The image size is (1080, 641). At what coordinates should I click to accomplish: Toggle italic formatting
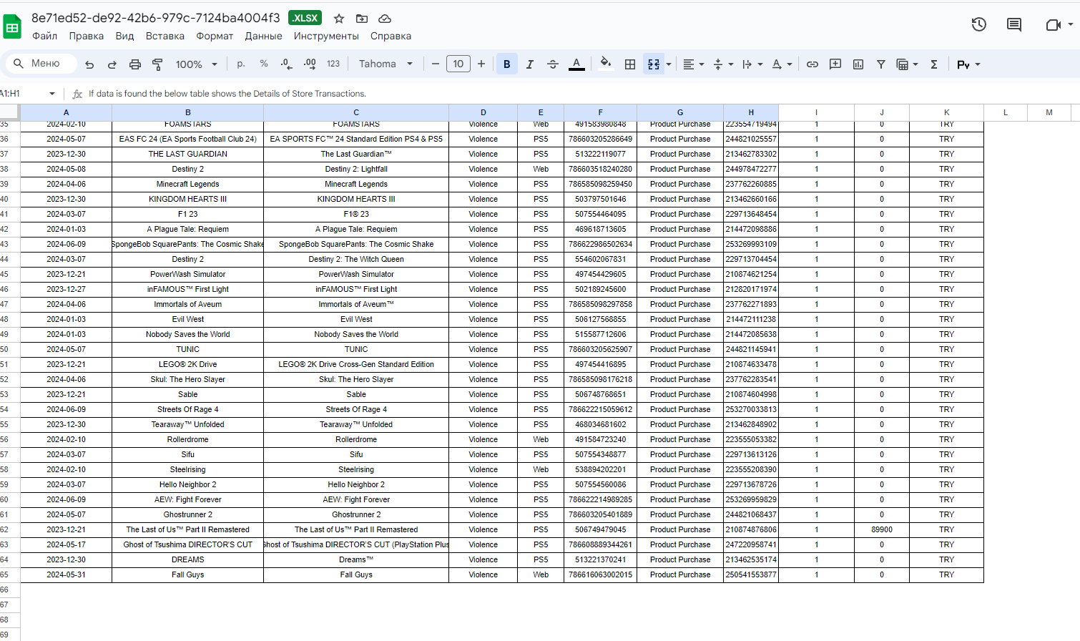point(530,64)
